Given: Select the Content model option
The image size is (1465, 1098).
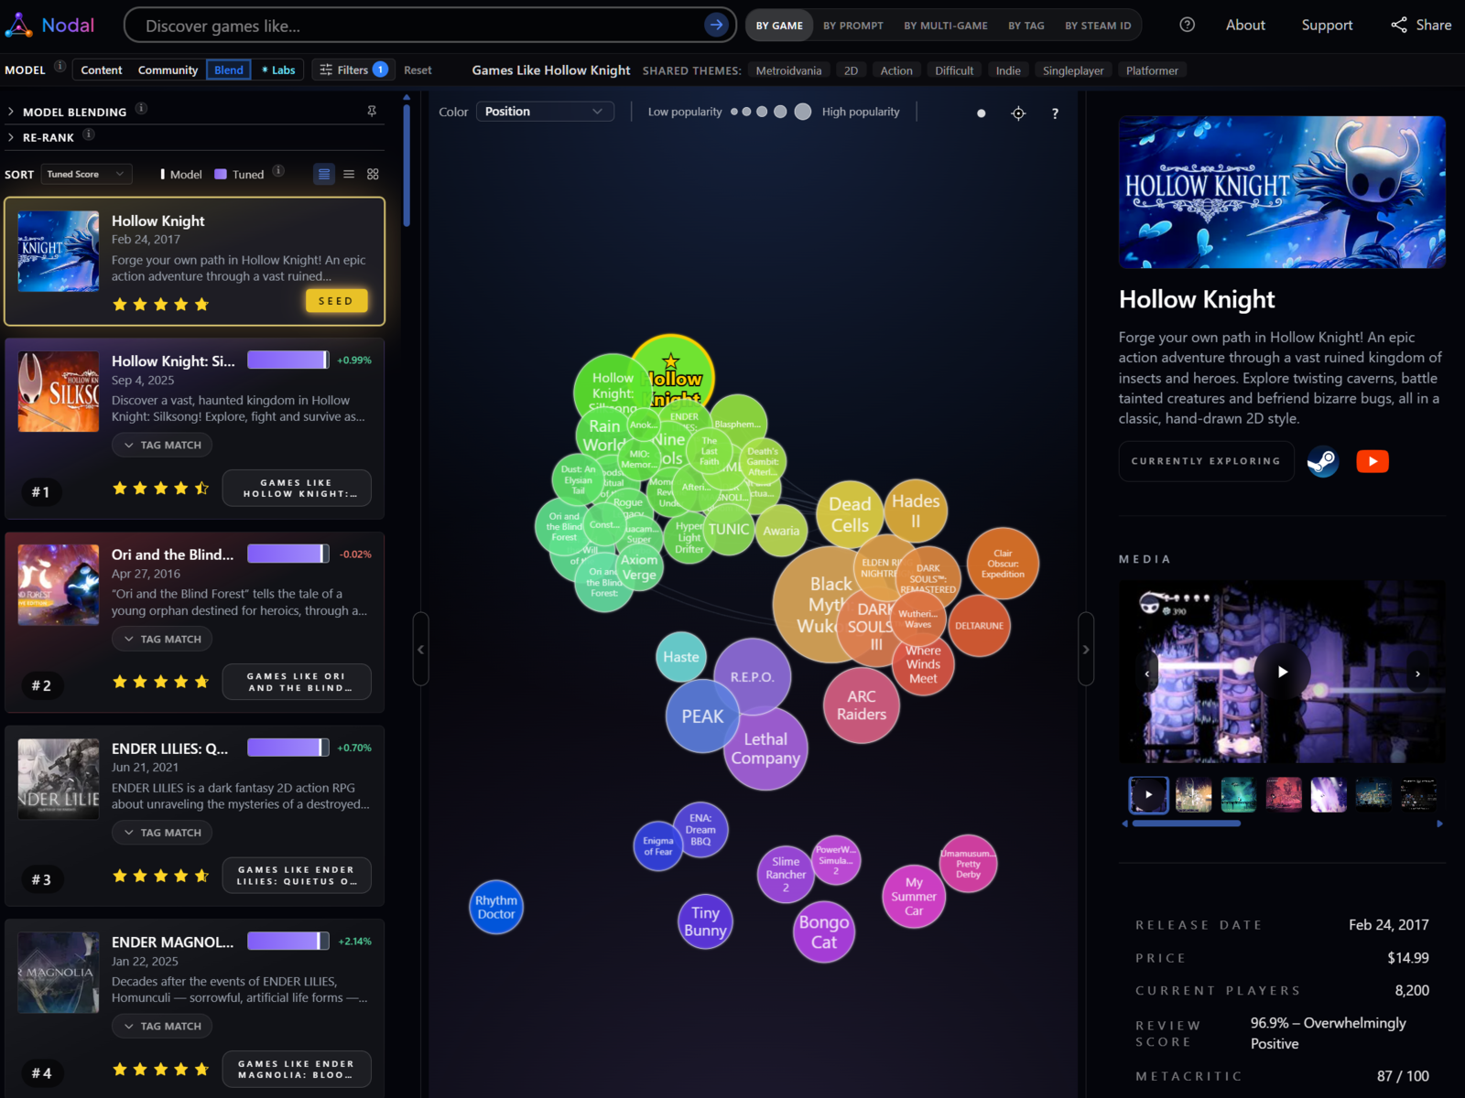Looking at the screenshot, I should (x=101, y=70).
